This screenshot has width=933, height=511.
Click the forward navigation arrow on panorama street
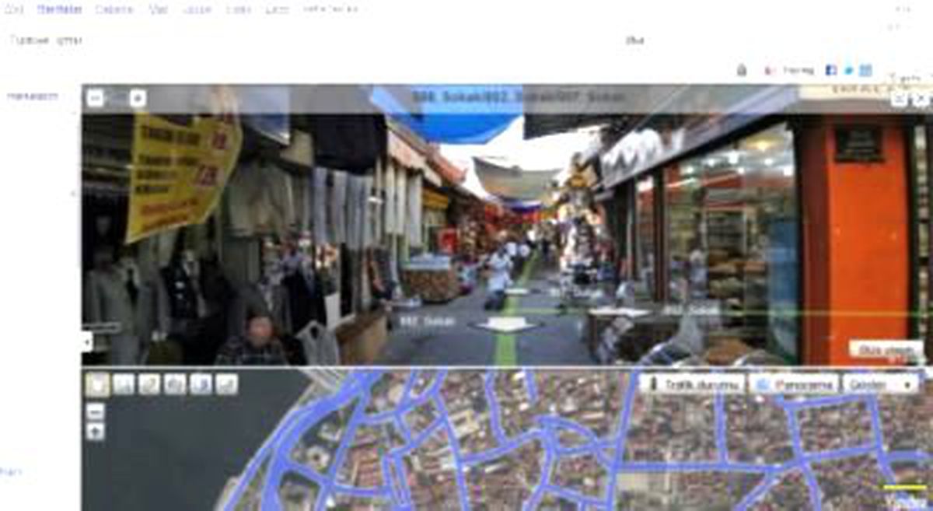click(x=507, y=324)
